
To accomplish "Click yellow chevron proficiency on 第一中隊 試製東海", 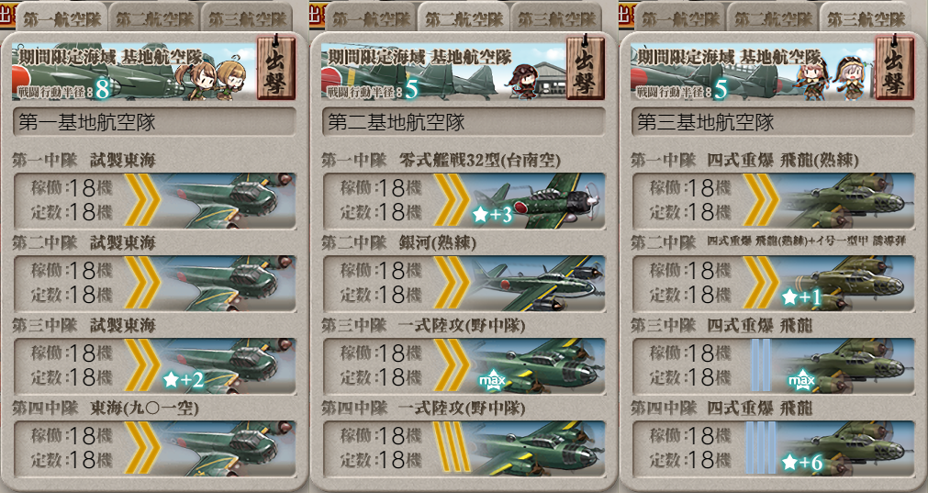I will coord(142,200).
